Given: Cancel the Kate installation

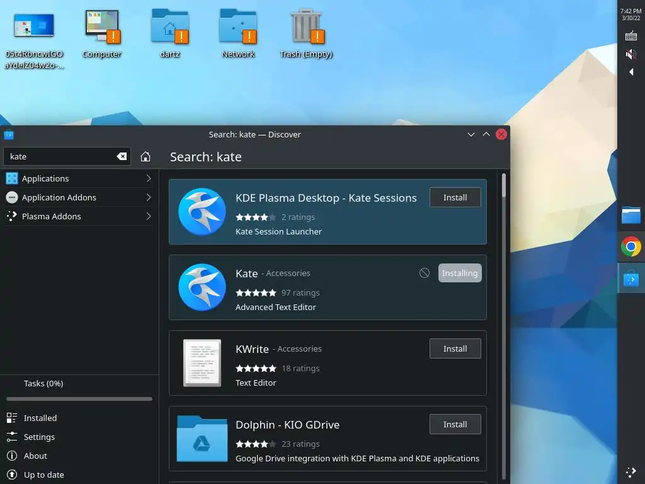Looking at the screenshot, I should coord(425,273).
